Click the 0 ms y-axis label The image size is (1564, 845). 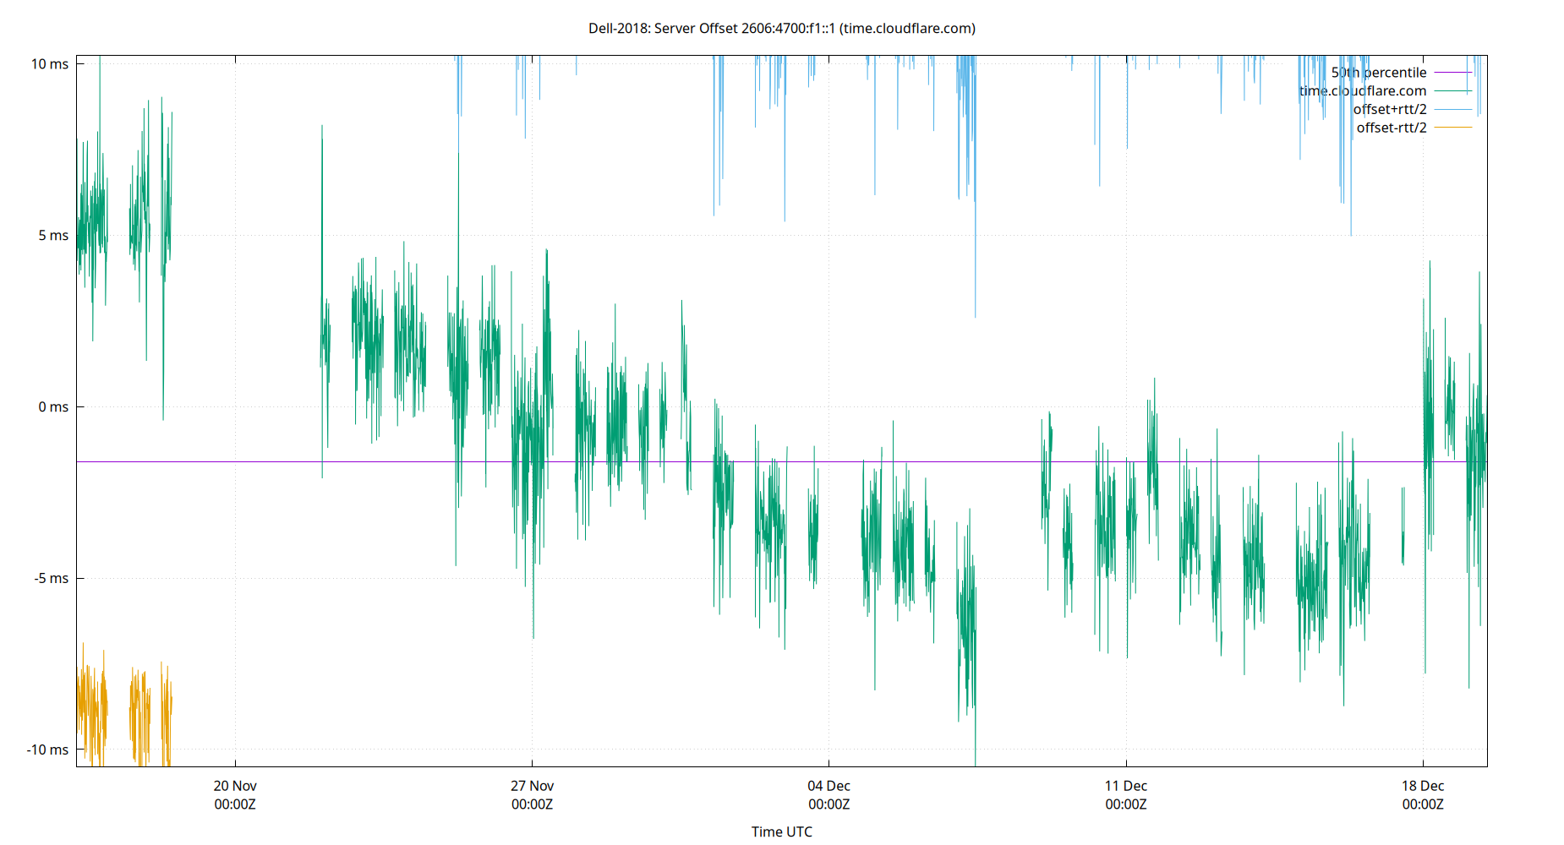pyautogui.click(x=52, y=406)
